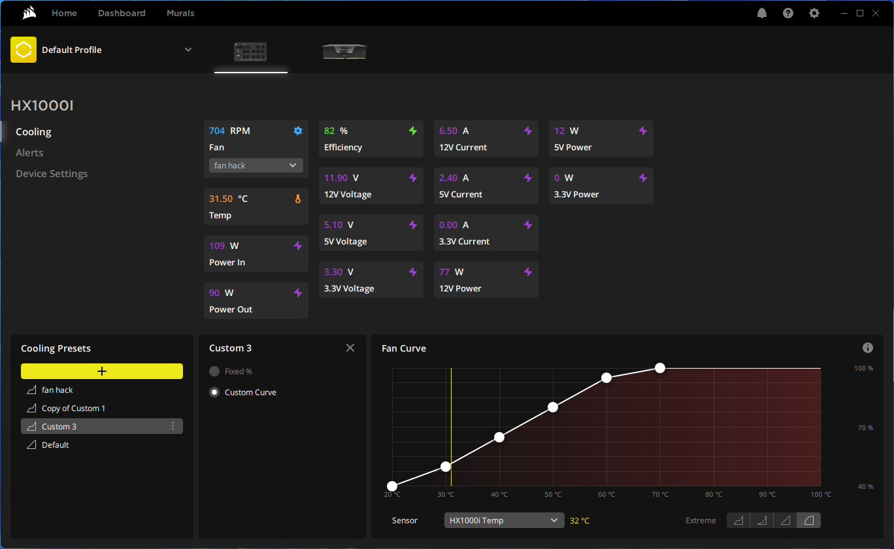
Task: Close the Custom 3 panel
Action: coord(350,348)
